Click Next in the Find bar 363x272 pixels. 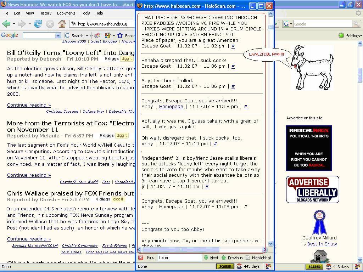(x=213, y=257)
